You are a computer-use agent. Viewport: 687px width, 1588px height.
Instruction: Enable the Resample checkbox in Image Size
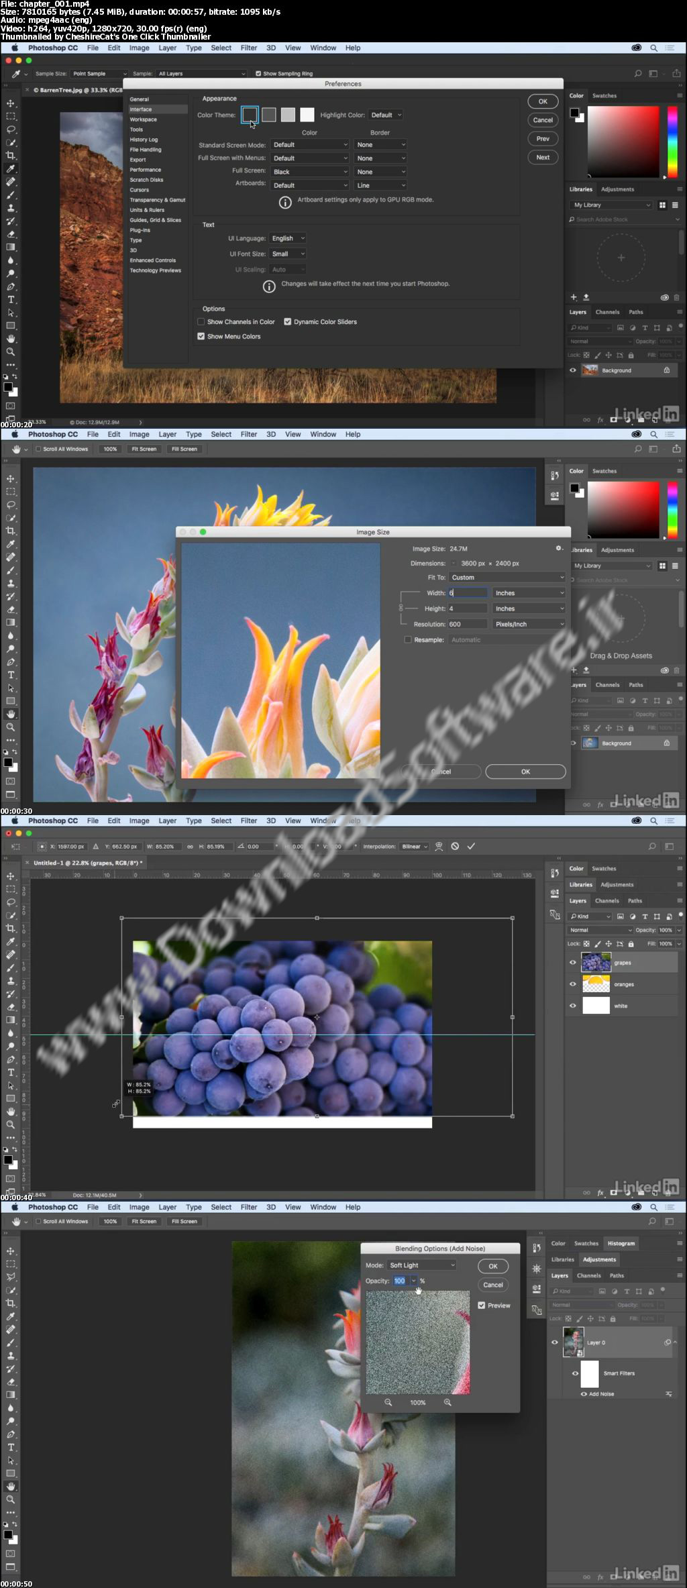(x=407, y=639)
